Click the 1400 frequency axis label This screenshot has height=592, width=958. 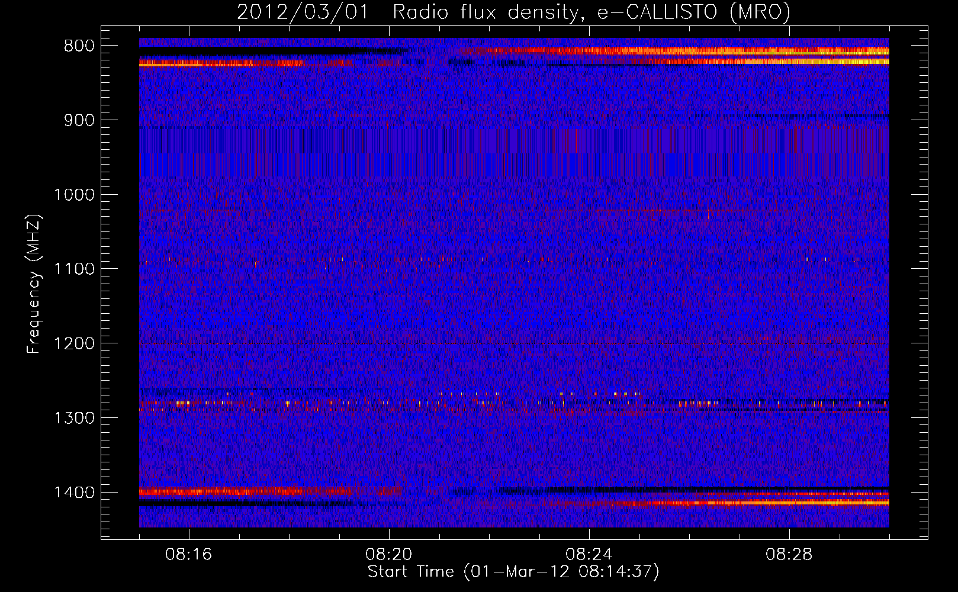coord(74,493)
